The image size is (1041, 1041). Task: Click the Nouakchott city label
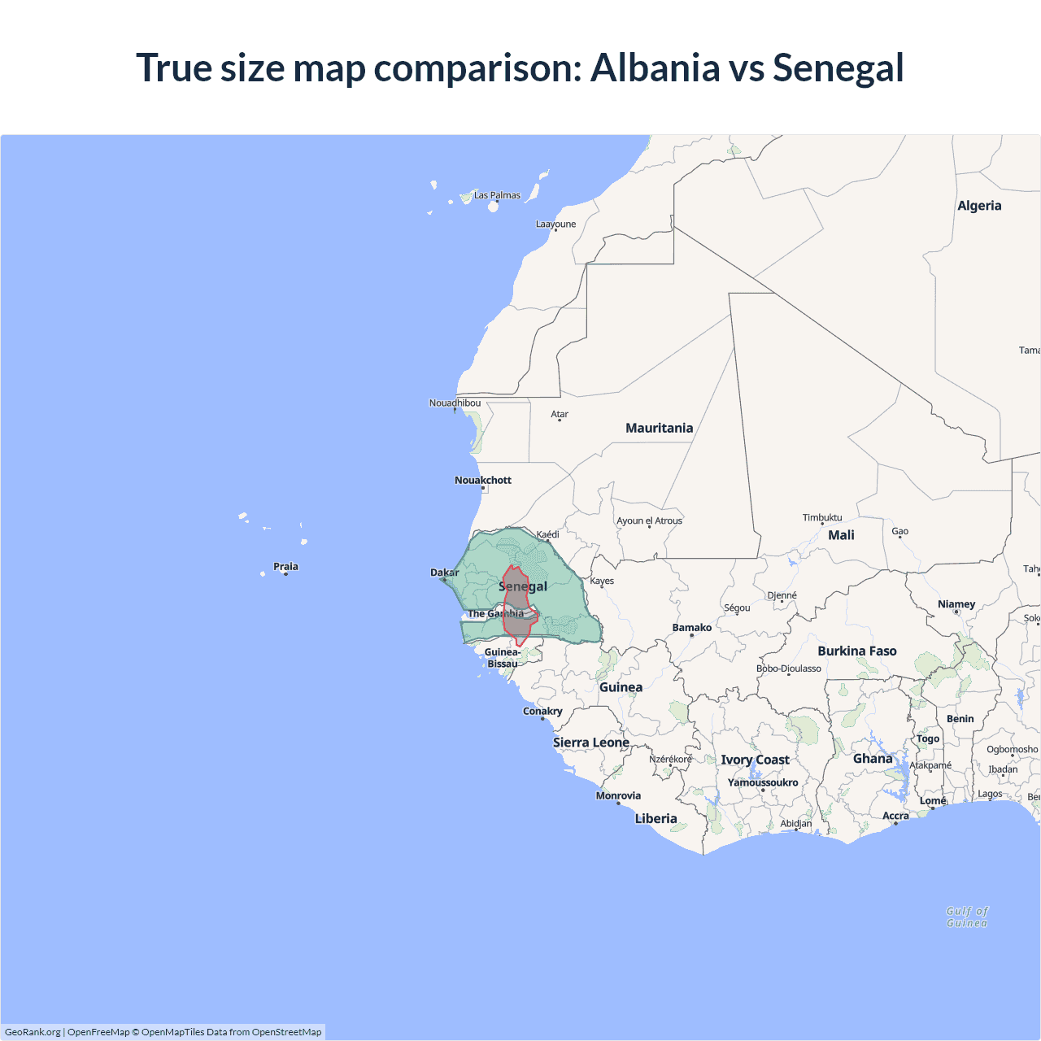click(x=483, y=481)
